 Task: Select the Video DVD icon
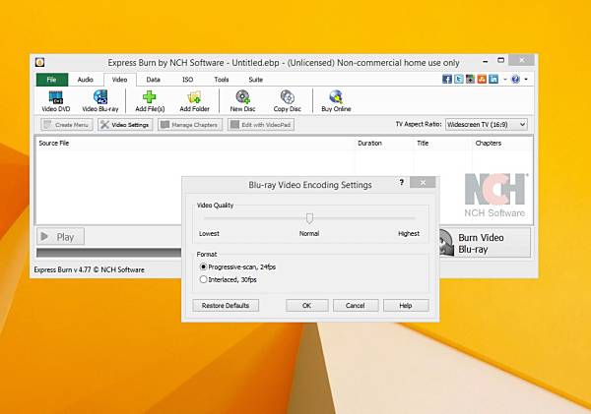pos(56,96)
